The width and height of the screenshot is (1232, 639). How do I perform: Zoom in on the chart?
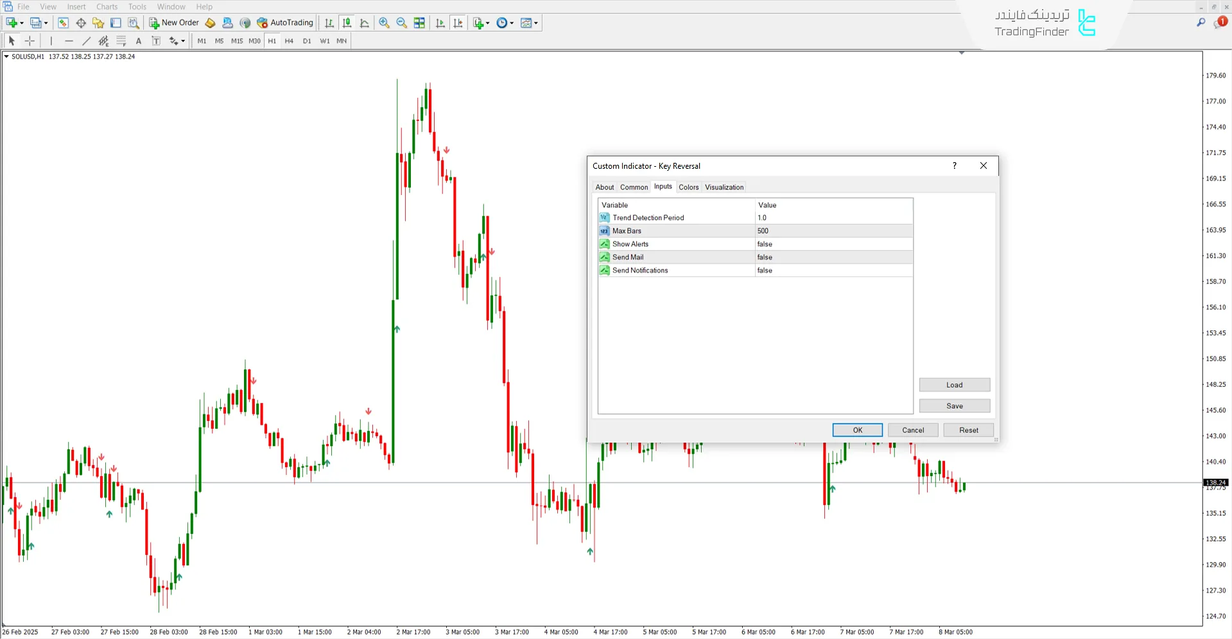click(384, 22)
